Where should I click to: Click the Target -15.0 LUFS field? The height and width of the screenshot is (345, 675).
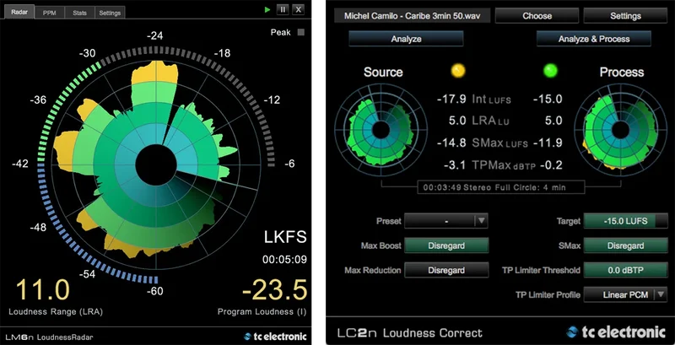(x=625, y=221)
